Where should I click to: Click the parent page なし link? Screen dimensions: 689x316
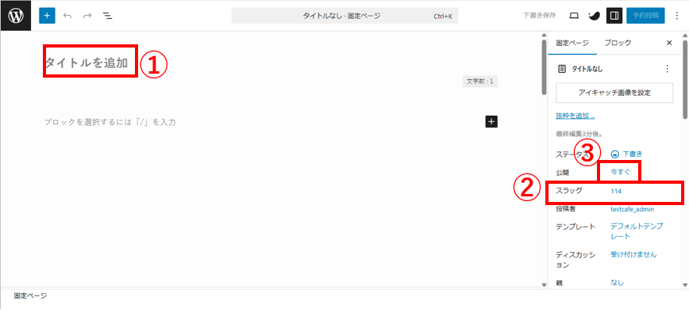pyautogui.click(x=617, y=283)
